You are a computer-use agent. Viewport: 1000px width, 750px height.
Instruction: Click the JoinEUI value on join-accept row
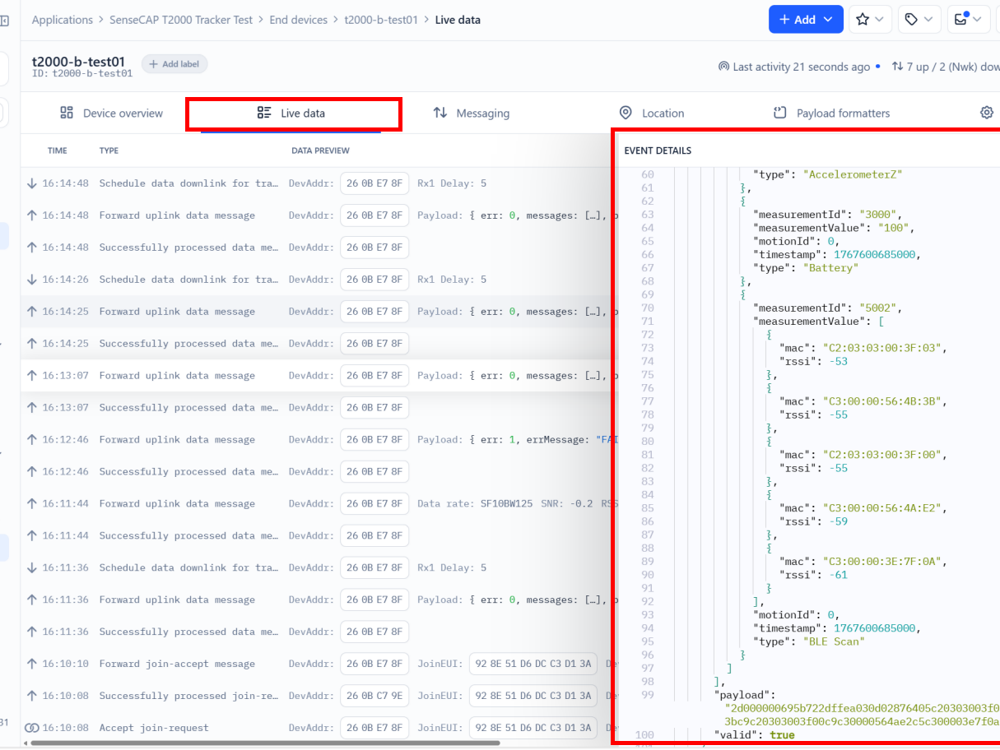[x=533, y=664]
